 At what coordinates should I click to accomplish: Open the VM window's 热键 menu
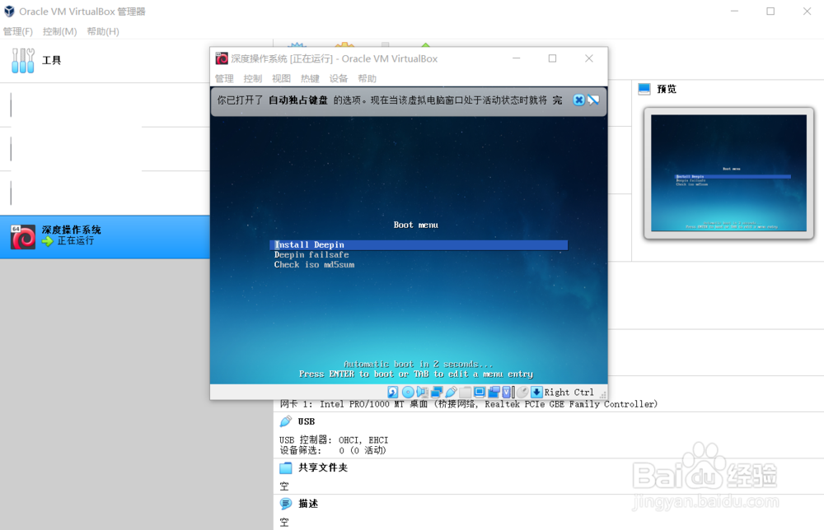[x=310, y=78]
